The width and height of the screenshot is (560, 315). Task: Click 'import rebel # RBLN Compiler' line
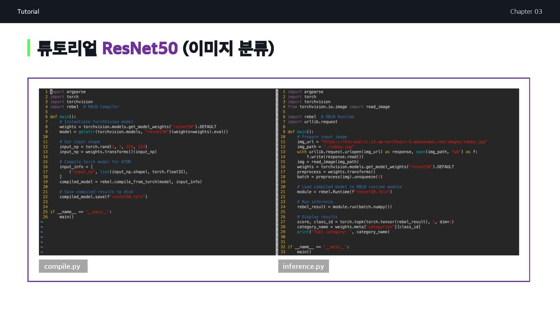(x=84, y=107)
